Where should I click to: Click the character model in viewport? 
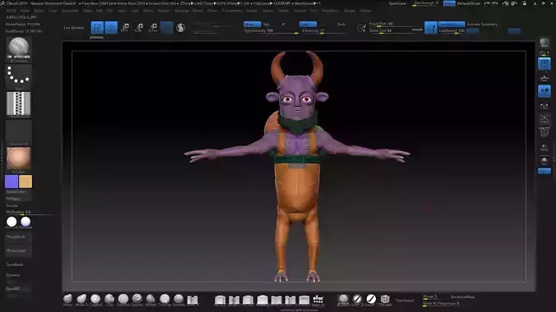click(x=297, y=167)
